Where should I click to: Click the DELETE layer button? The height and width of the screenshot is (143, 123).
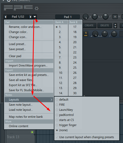click(x=105, y=25)
